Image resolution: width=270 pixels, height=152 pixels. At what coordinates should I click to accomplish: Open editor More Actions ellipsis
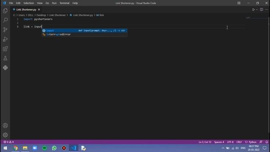[x=267, y=10]
